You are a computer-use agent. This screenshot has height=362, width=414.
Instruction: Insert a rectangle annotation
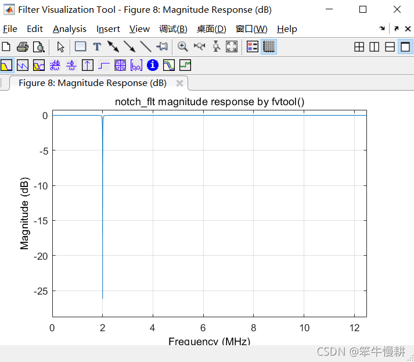tap(80, 46)
